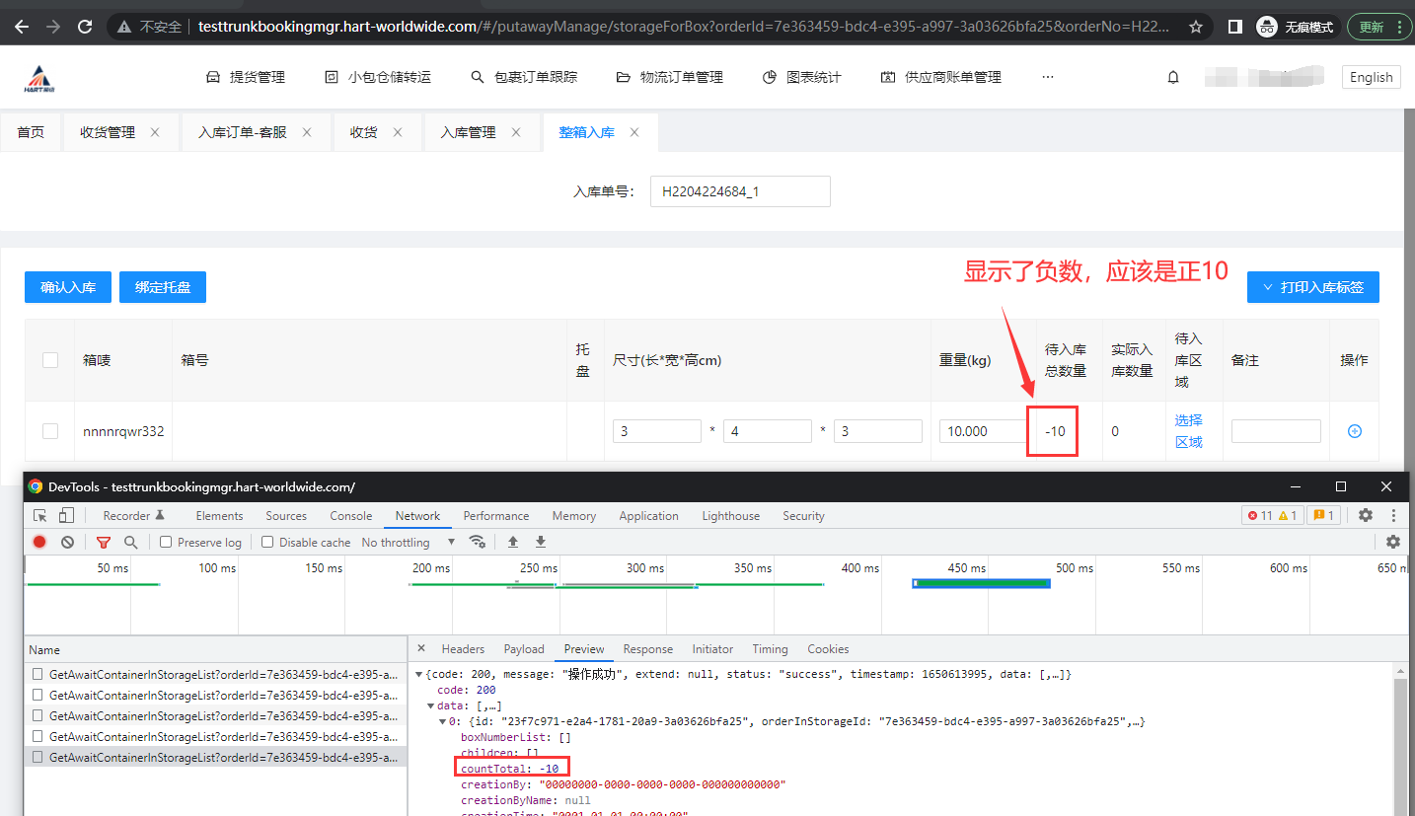
Task: Click the 选择区域 link
Action: coord(1188,431)
